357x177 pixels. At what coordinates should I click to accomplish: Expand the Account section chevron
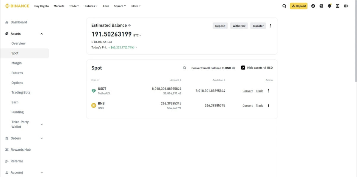point(42,173)
